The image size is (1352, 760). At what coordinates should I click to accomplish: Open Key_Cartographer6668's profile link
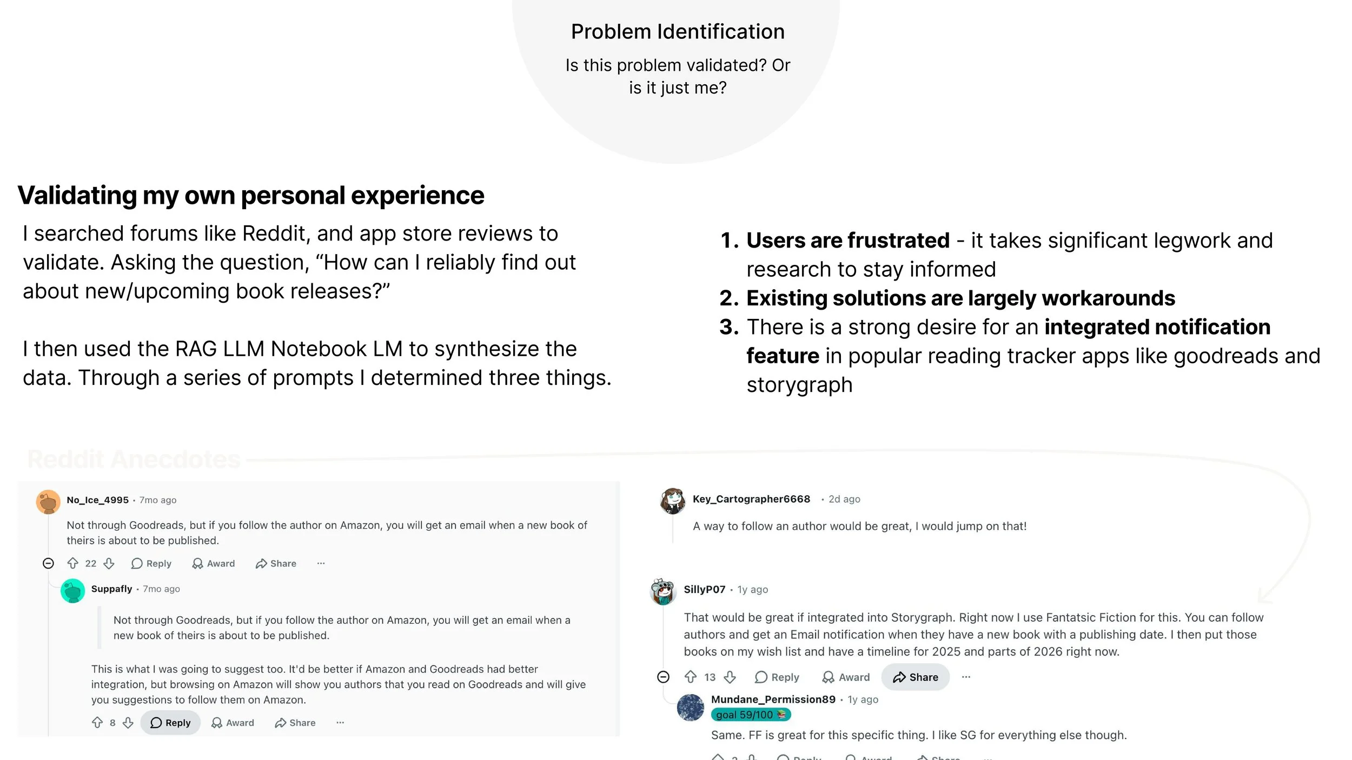[752, 499]
